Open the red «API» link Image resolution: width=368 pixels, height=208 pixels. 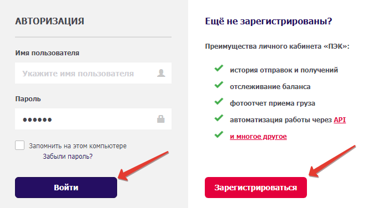[340, 120]
